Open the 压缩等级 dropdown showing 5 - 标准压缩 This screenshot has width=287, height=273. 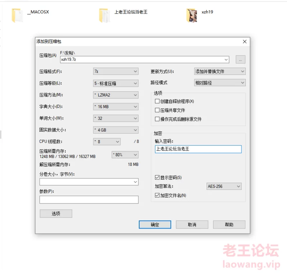116,83
